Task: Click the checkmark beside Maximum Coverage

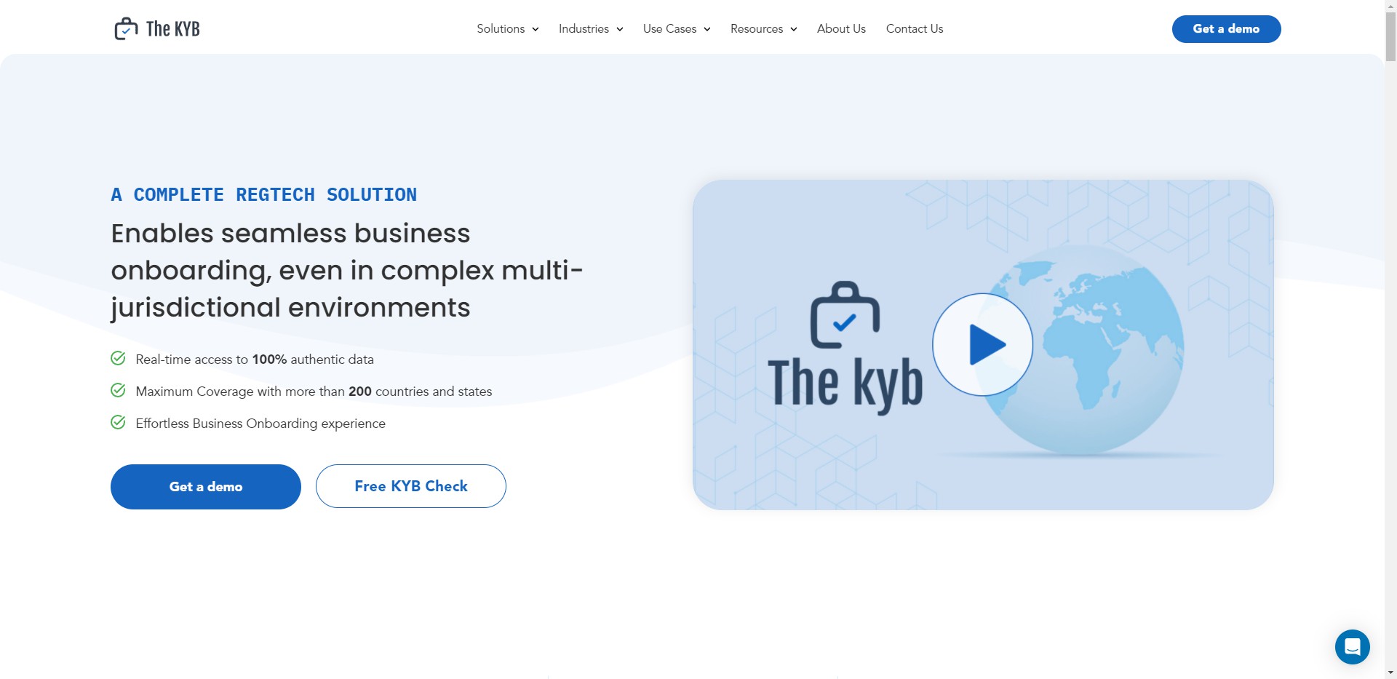Action: click(119, 390)
